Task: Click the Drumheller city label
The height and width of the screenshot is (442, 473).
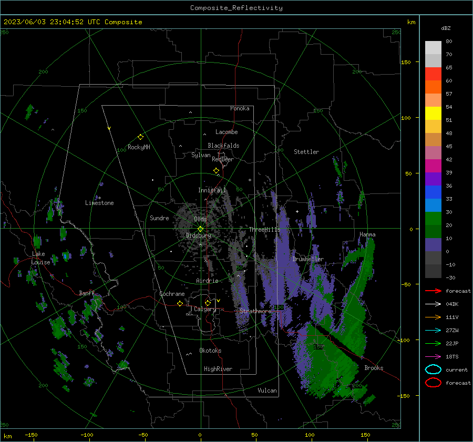Action: [x=308, y=259]
